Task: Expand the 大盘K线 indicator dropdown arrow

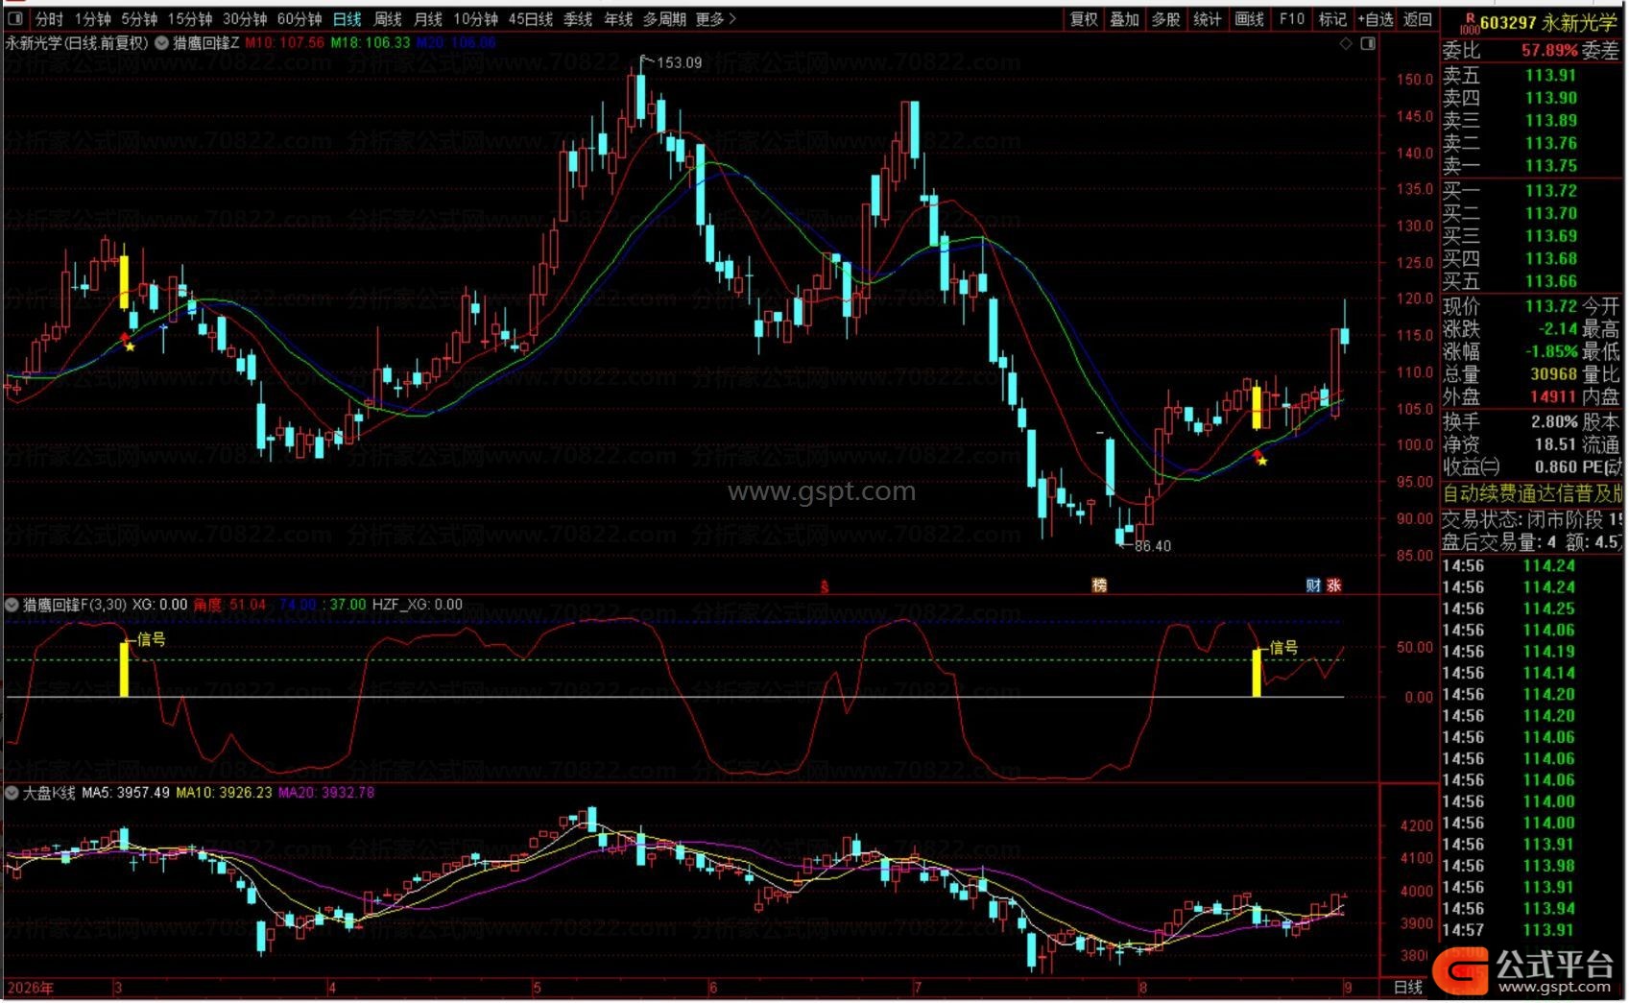Action: 12,793
